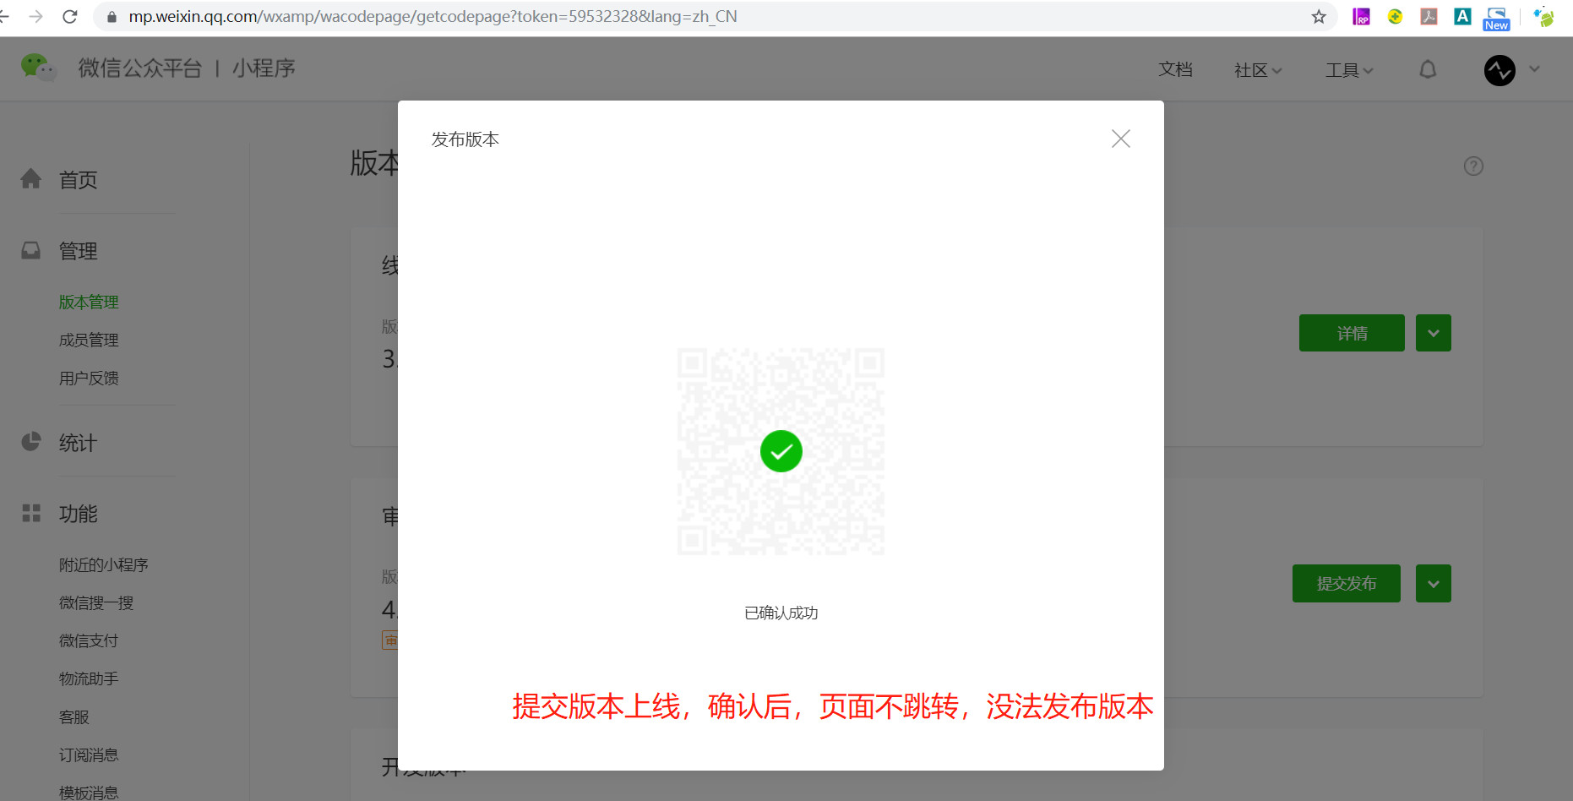Click the 管理 inbox icon
This screenshot has height=801, width=1573.
click(31, 250)
